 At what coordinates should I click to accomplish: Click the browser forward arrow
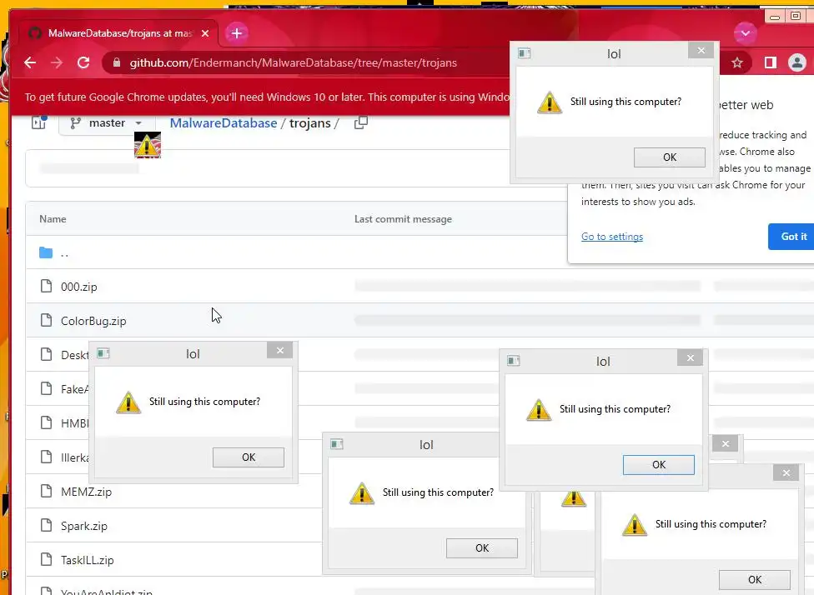point(57,62)
